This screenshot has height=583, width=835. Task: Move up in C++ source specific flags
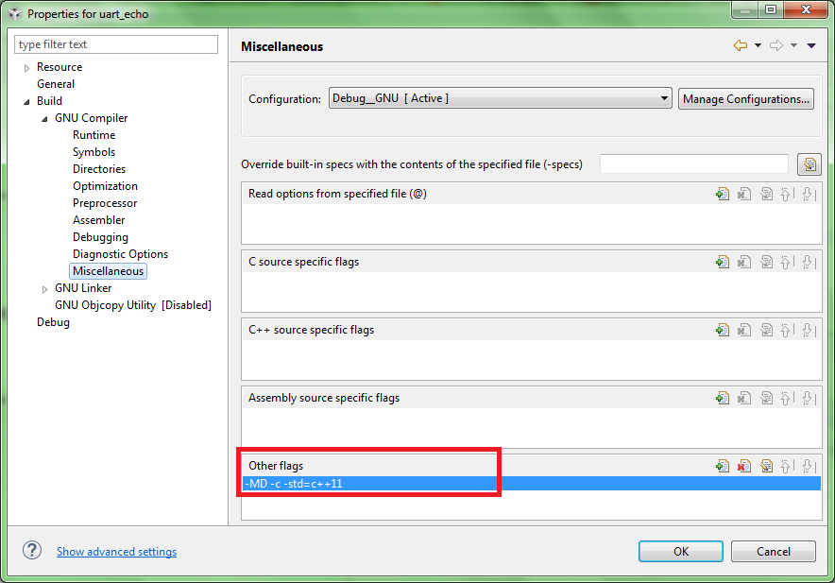[x=787, y=331]
